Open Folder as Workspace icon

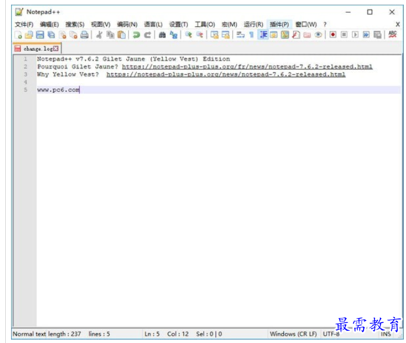(x=307, y=35)
